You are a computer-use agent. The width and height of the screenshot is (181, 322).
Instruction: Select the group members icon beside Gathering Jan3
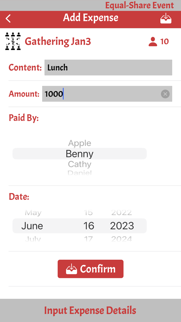[x=12, y=41]
